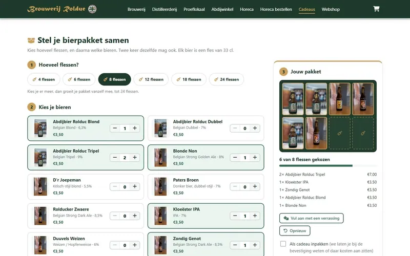Screen dimensions: 410x256
Task: Click the Abdijbier Rolduc Dubbel bottle image
Action: coord(160,129)
